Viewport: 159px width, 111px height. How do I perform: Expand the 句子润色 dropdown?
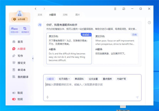(64, 79)
